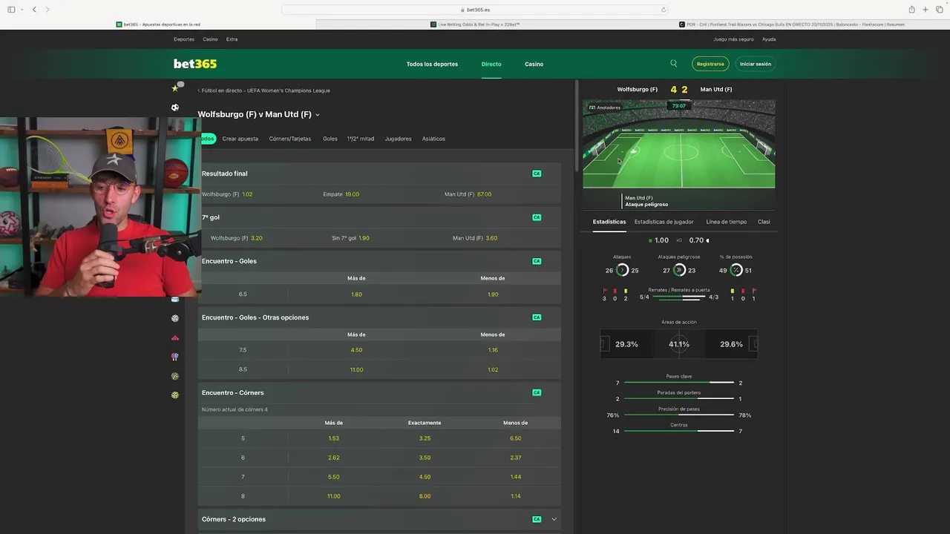Click the % de posesión circular icon
Viewport: 950px width, 534px height.
point(736,271)
